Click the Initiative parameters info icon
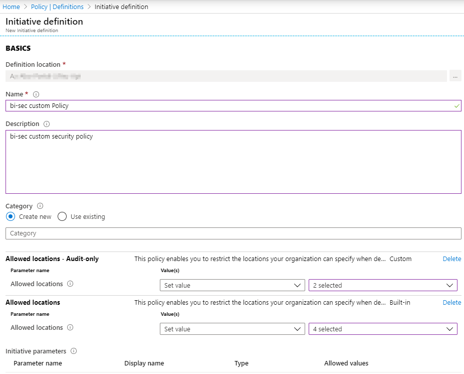Viewport: 464px width, 374px height. point(74,351)
